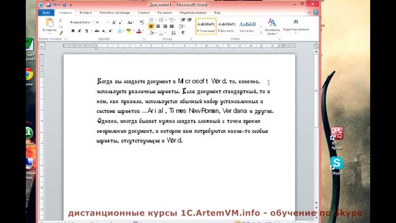Click the Roland-Deco font name field
Image resolution: width=396 pixels, height=223 pixels.
[80, 22]
